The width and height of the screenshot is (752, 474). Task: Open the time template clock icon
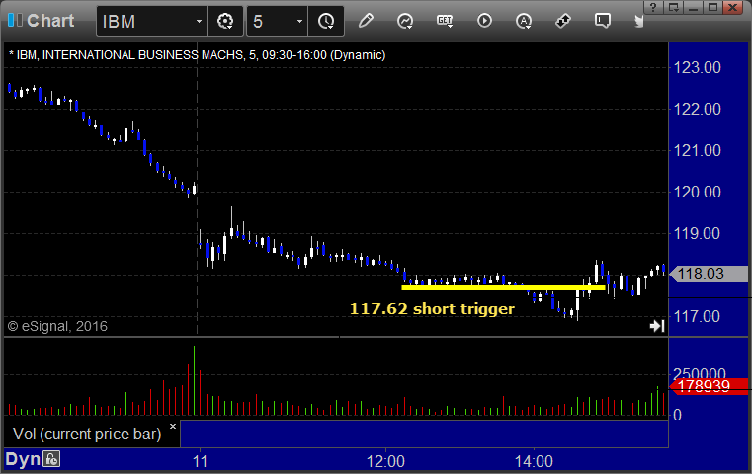[326, 21]
